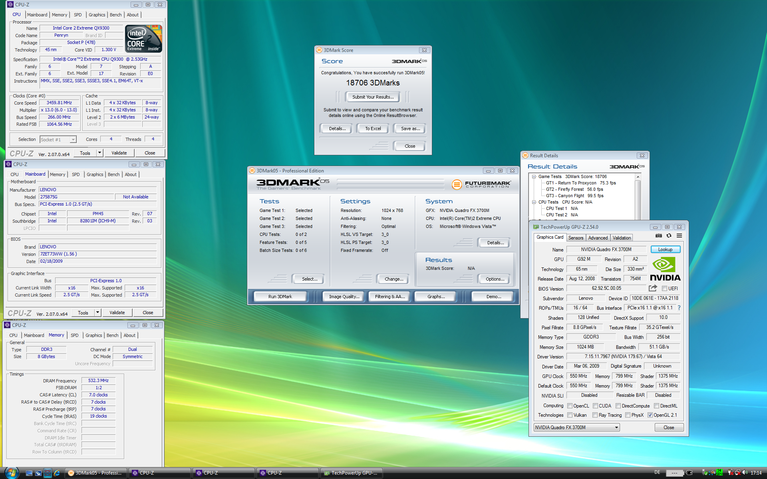Image resolution: width=767 pixels, height=479 pixels.
Task: Click the power plug battery tray icon
Action: [731, 473]
